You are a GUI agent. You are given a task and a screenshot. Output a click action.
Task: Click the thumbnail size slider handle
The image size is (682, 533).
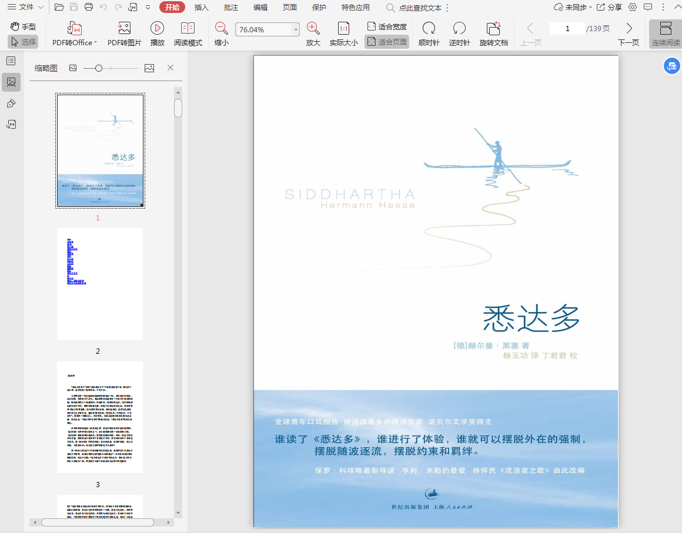[x=99, y=68]
